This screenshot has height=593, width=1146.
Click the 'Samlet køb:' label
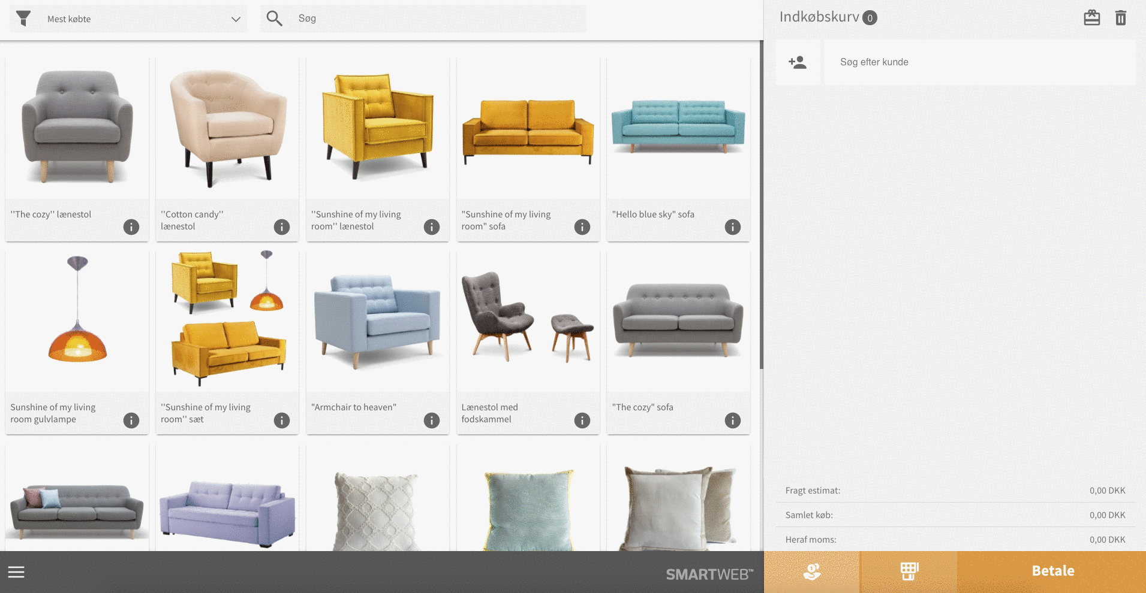click(809, 515)
